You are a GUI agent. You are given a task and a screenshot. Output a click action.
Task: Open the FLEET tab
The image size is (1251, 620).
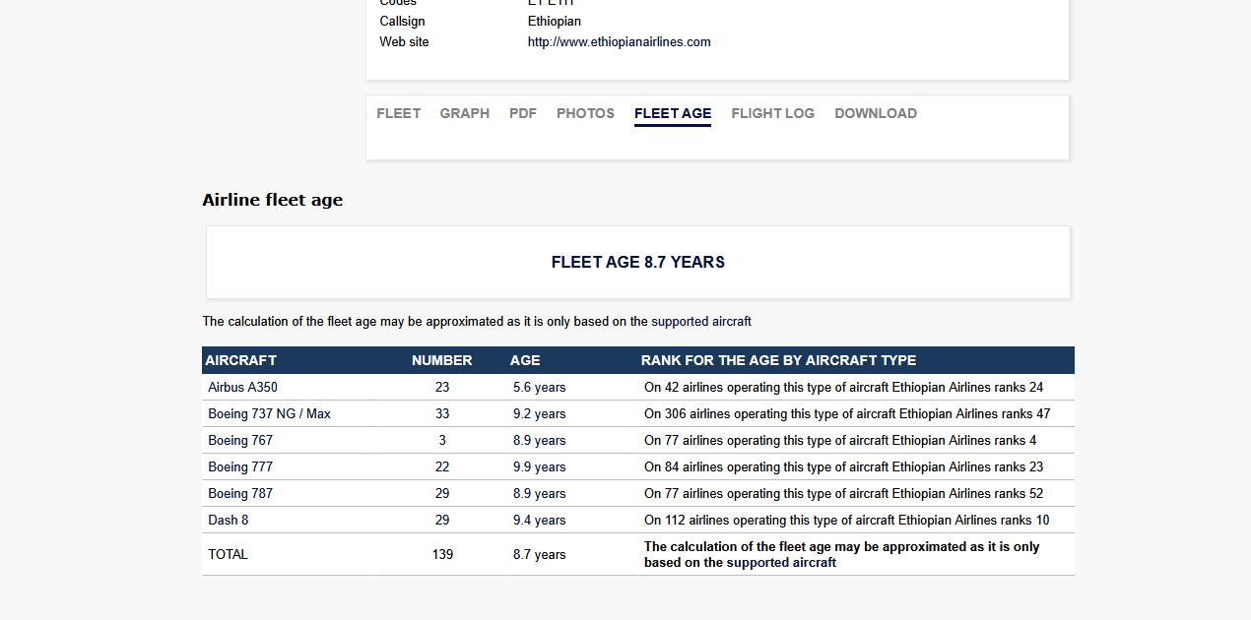point(398,113)
